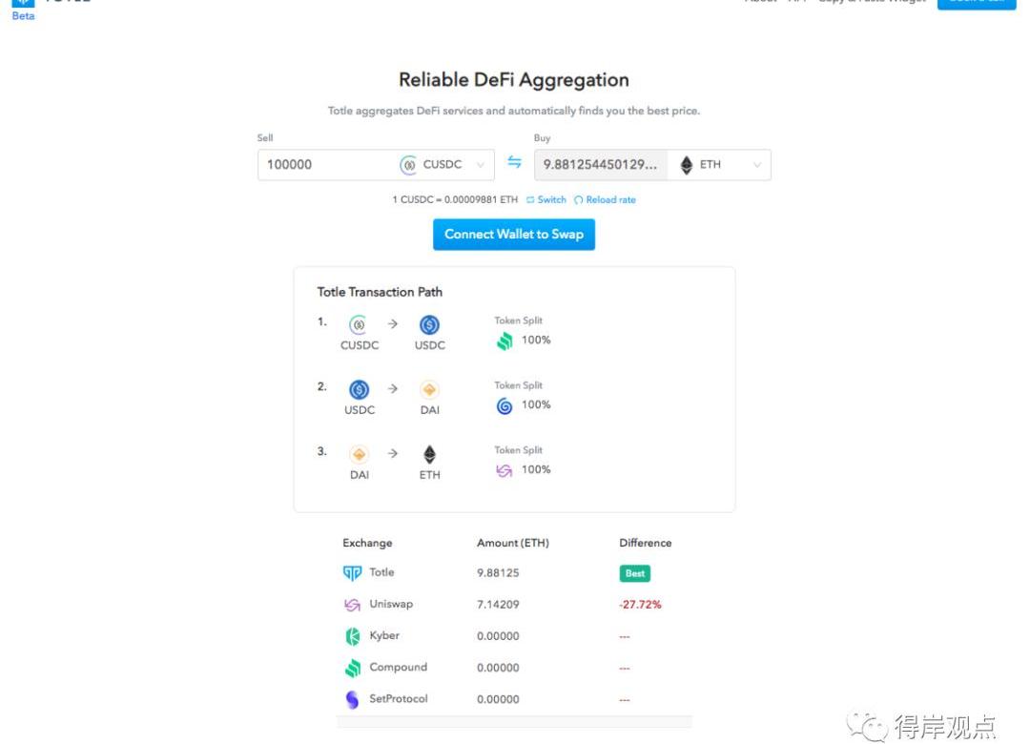The width and height of the screenshot is (1030, 744).
Task: Open the ETH buy token dropdown
Action: (720, 165)
